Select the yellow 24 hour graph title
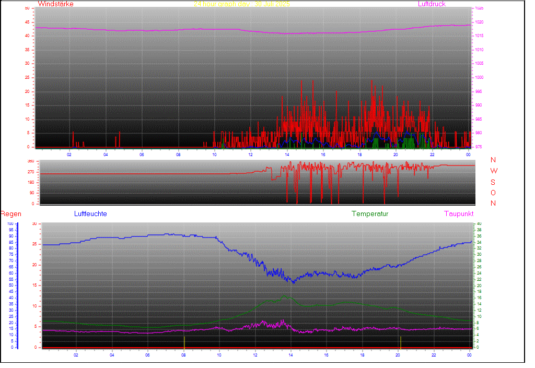The width and height of the screenshot is (535, 368). click(x=241, y=4)
